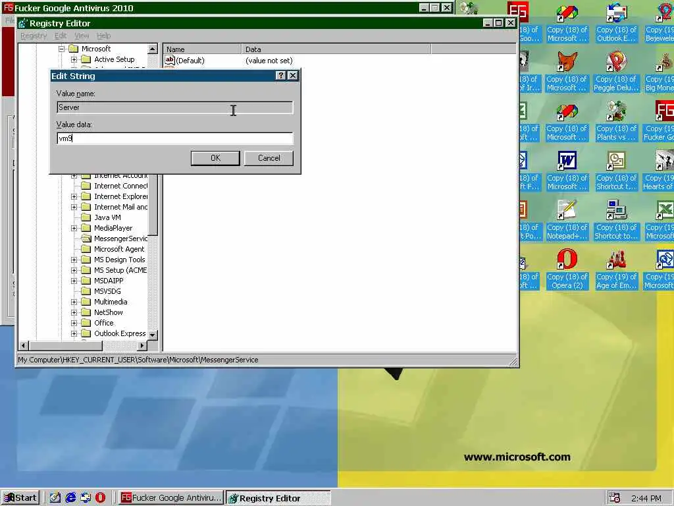Viewport: 674px width, 506px height.
Task: Expand the MS Design Tools key
Action: [74, 260]
